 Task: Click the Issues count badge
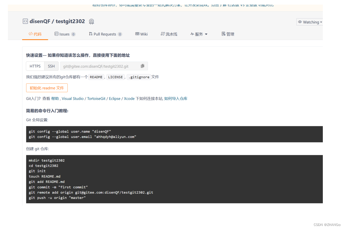[73, 34]
